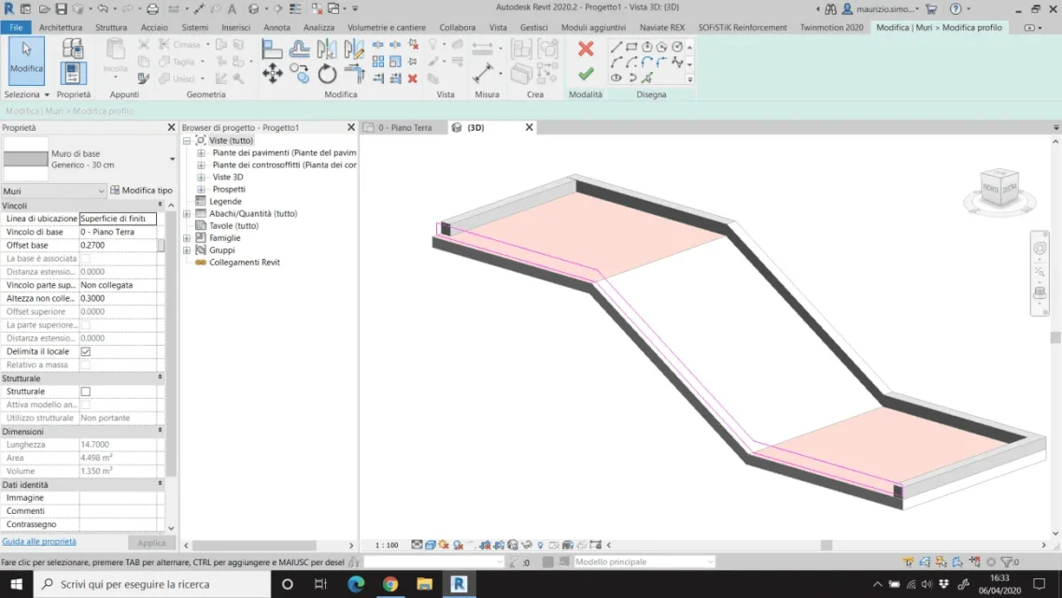Select the Pick Lines draw tool
1062x598 pixels.
(646, 78)
